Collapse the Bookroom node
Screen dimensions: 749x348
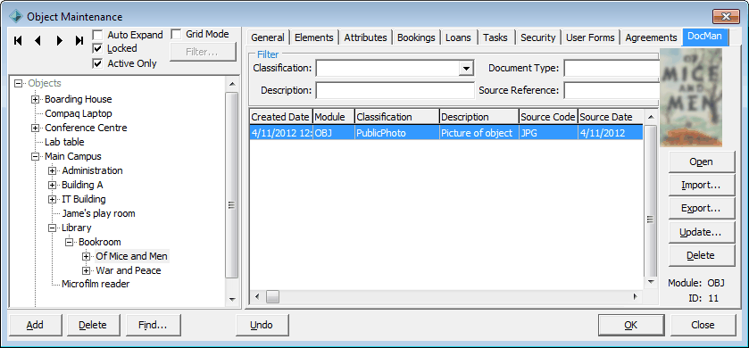(x=70, y=243)
